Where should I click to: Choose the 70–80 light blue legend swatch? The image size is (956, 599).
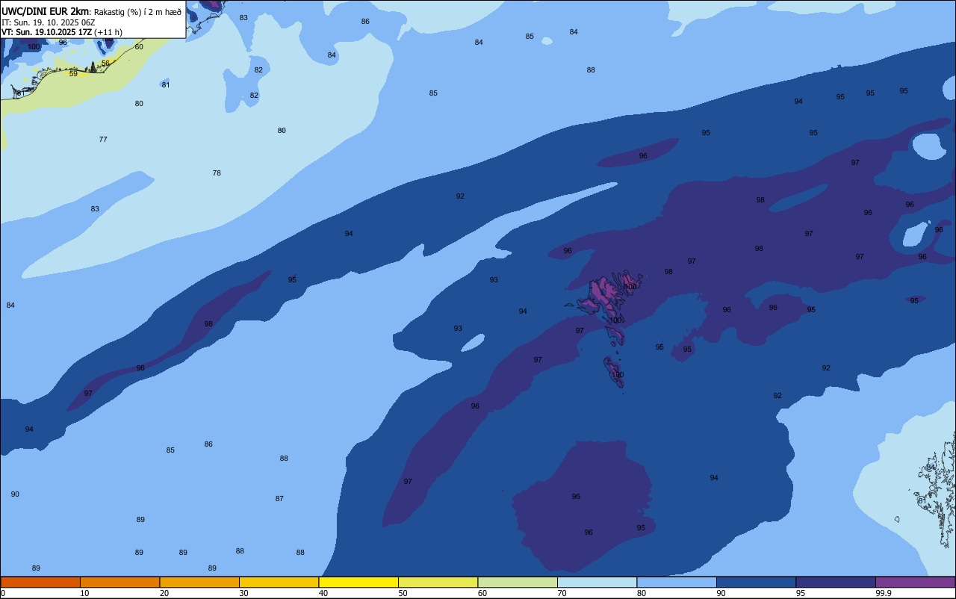[x=597, y=582]
